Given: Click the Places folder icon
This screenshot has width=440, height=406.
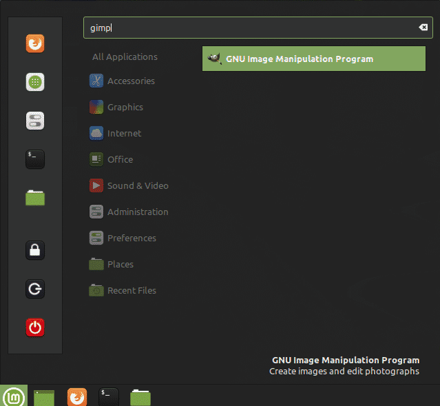Looking at the screenshot, I should click(96, 264).
